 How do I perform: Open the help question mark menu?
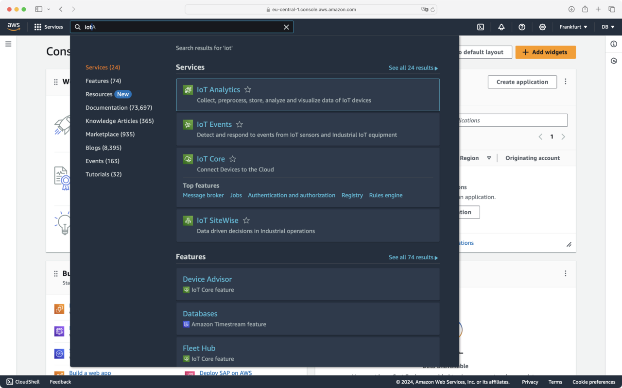522,27
